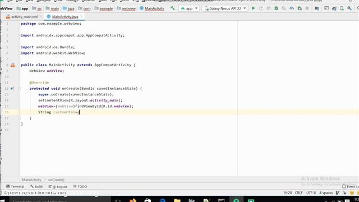359x202 pixels.
Task: Open the AVD Manager phone icon
Action: (x=342, y=8)
